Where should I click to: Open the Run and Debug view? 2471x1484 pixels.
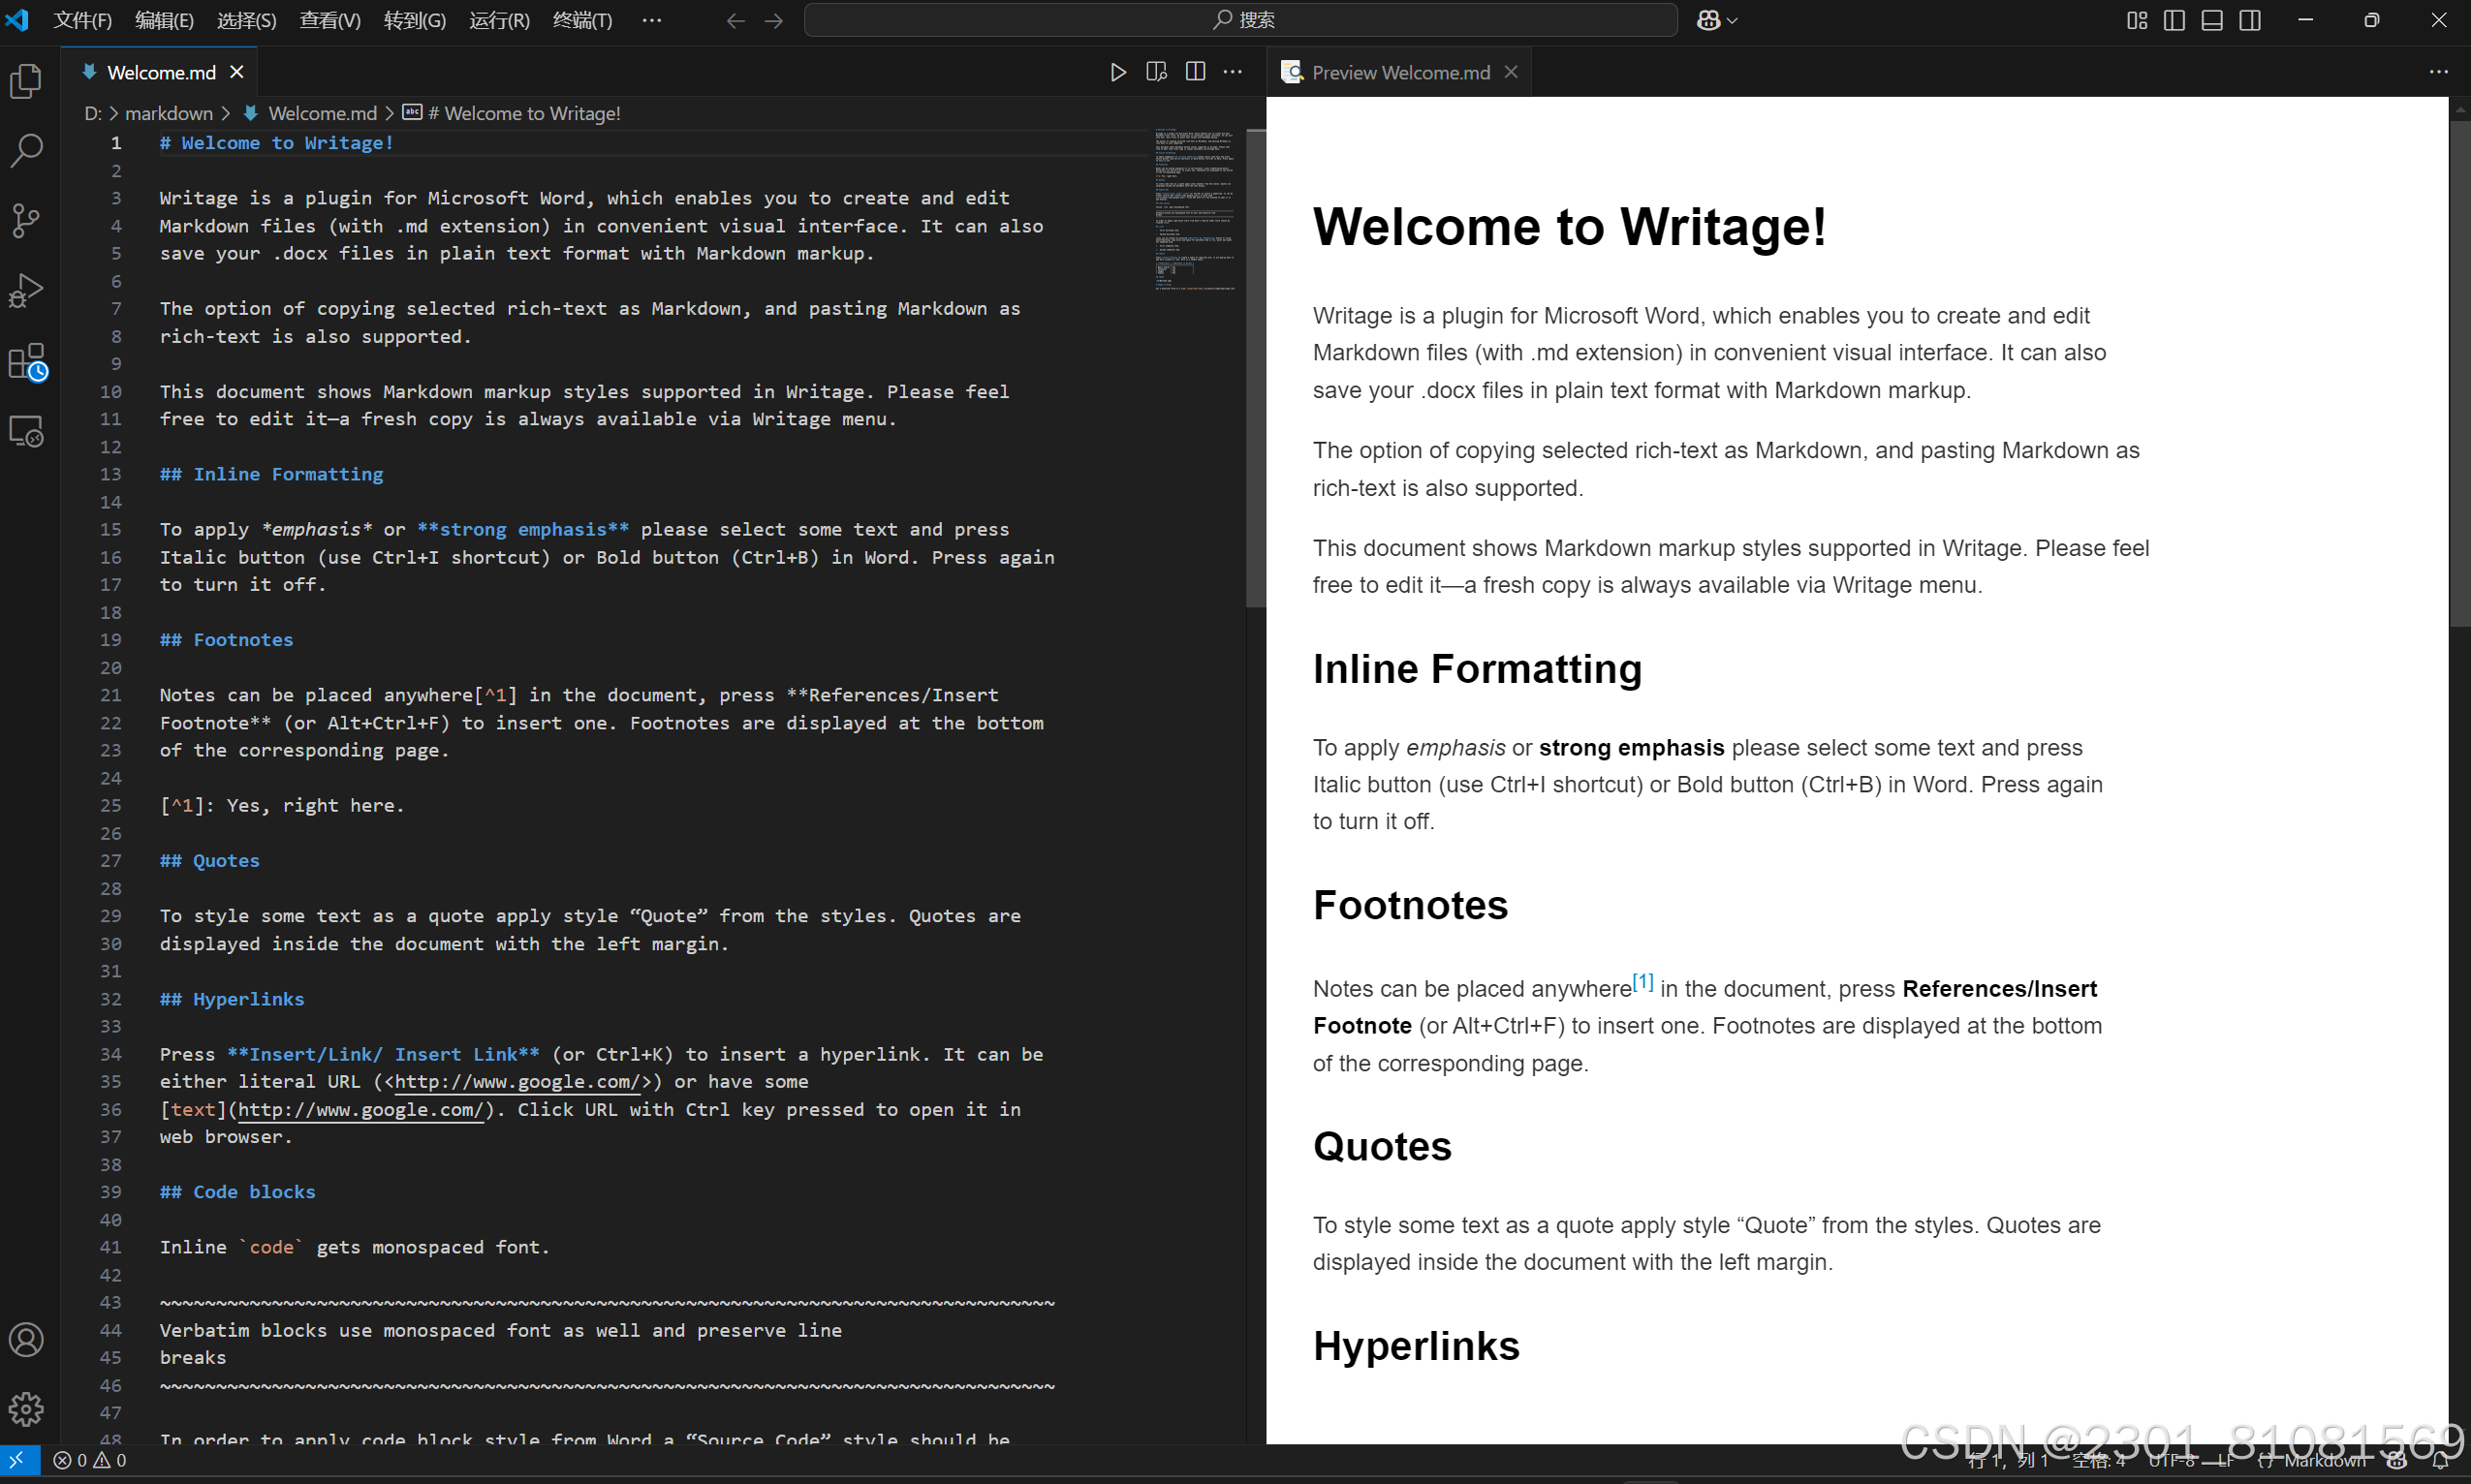[26, 289]
